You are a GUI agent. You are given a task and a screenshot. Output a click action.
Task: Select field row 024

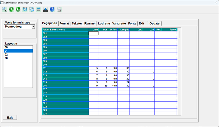pyautogui.click(x=65, y=114)
